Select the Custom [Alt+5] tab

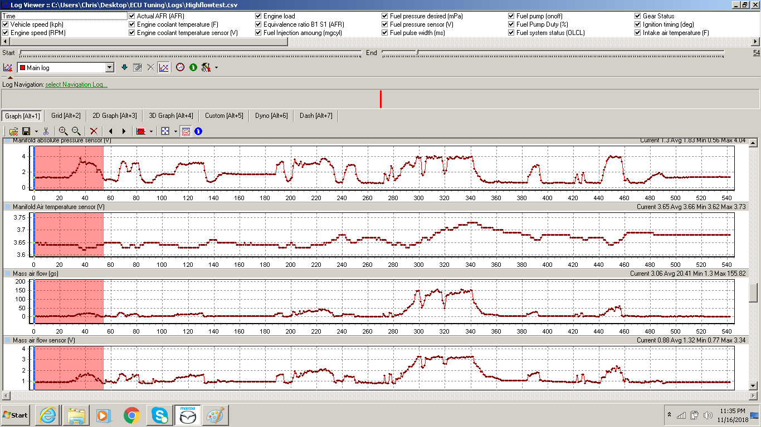(224, 116)
